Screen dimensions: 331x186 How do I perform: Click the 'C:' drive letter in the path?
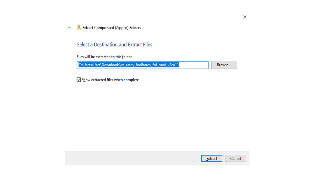tap(80, 65)
